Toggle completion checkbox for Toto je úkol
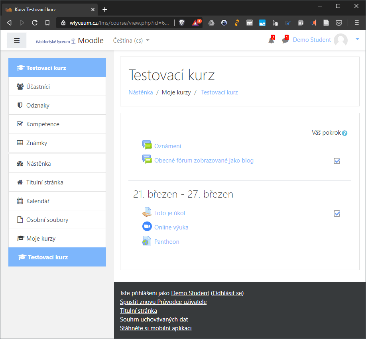 337,214
